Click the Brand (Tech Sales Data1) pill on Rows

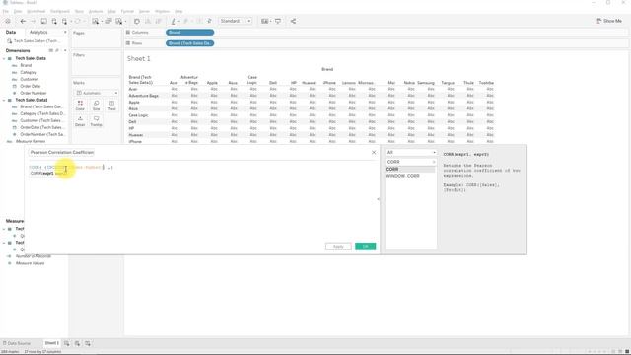point(189,43)
